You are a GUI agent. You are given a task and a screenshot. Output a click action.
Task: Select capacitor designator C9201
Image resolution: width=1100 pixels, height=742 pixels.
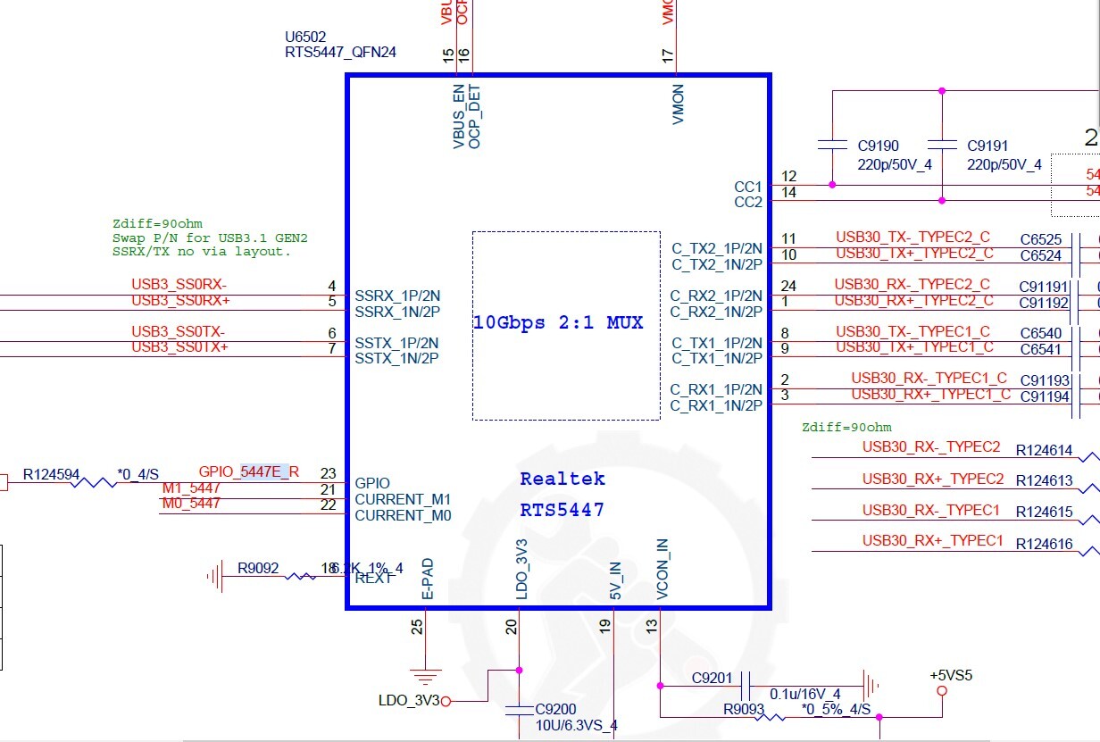click(x=713, y=679)
